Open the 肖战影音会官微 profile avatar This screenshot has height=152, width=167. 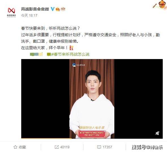coord(11,12)
